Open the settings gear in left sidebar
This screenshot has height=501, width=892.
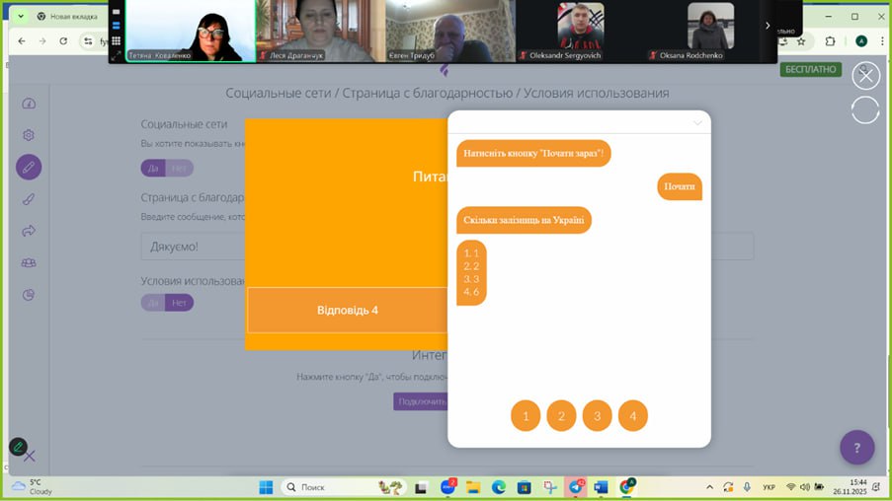coord(29,135)
